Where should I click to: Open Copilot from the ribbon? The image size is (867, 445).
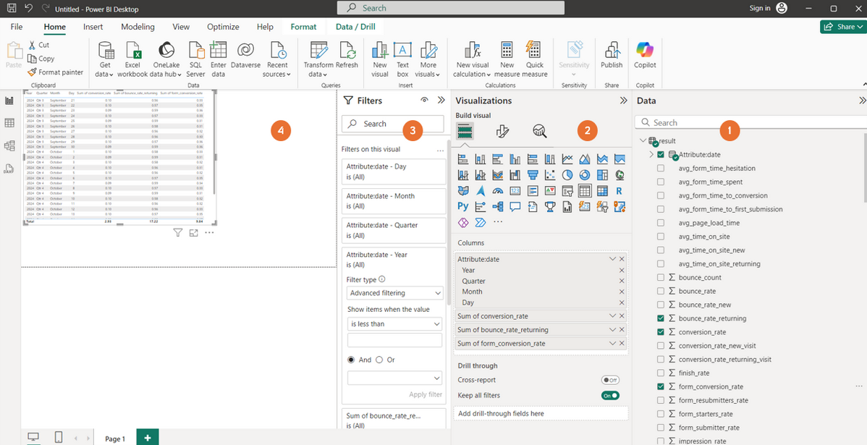[645, 51]
